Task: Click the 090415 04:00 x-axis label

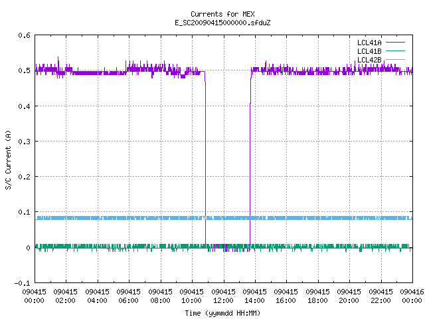Action: tap(97, 296)
